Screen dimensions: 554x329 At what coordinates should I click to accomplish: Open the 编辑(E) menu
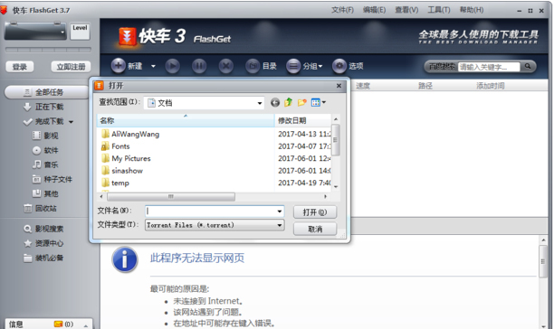tap(374, 10)
